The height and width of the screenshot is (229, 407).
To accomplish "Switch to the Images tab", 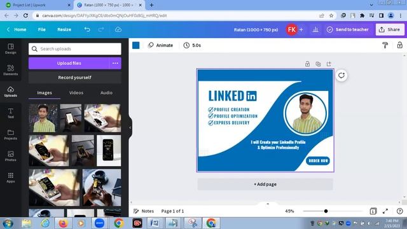I will pyautogui.click(x=45, y=93).
